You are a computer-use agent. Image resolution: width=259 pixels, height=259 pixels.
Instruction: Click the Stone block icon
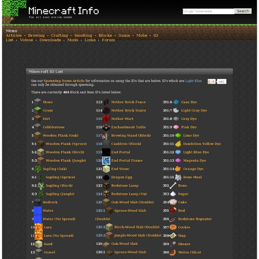38,102
